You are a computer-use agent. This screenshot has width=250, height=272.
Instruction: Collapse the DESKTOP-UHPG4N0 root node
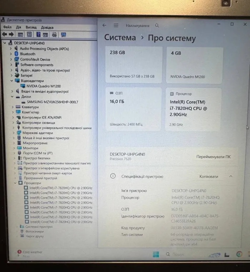point(5,43)
